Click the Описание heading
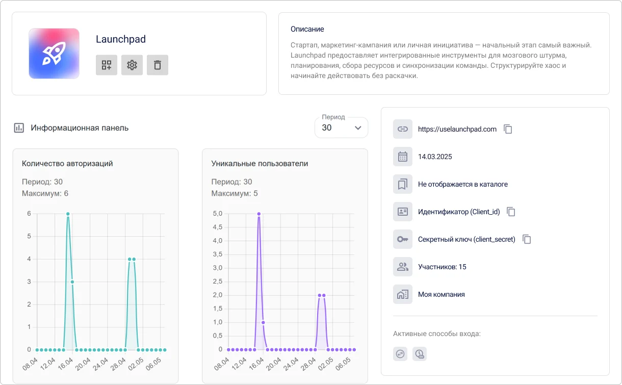Viewport: 622px width, 385px height. pos(307,29)
